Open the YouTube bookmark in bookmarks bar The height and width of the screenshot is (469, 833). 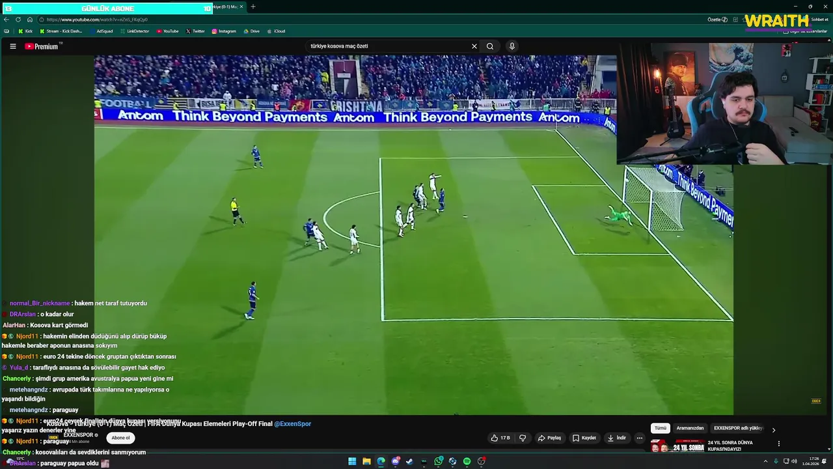167,31
